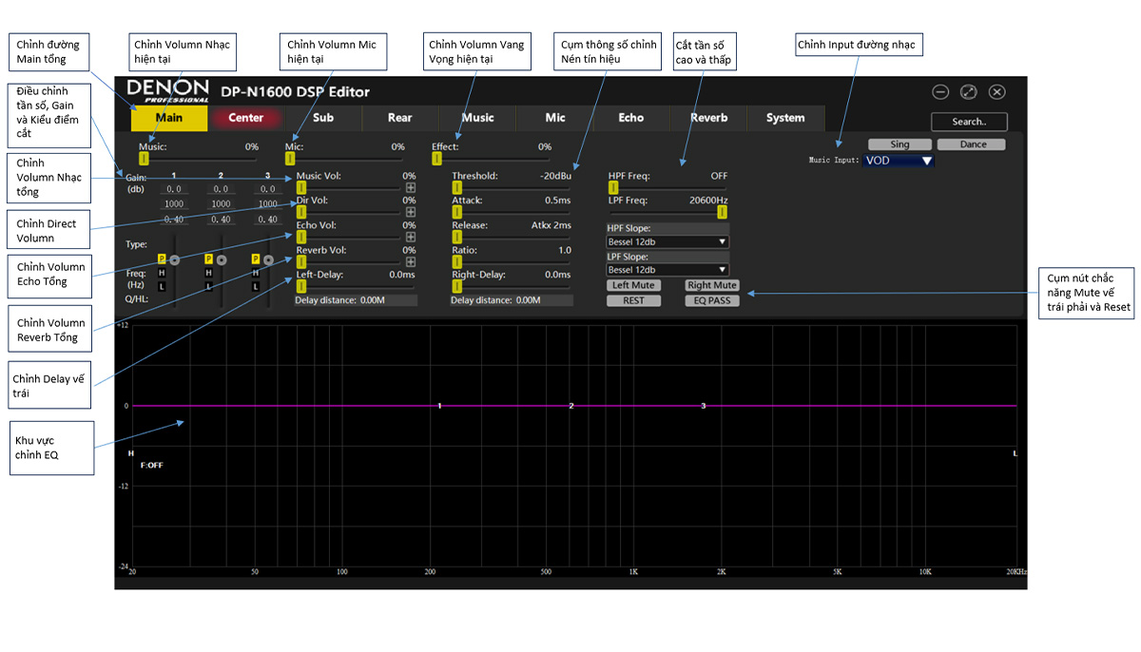
Task: Select EQ point 3 on the graph
Action: click(704, 406)
